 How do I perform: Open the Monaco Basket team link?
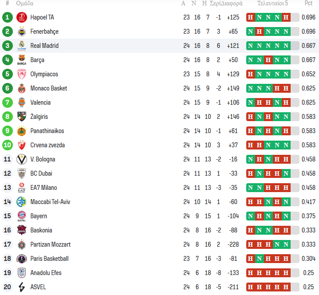pyautogui.click(x=49, y=88)
